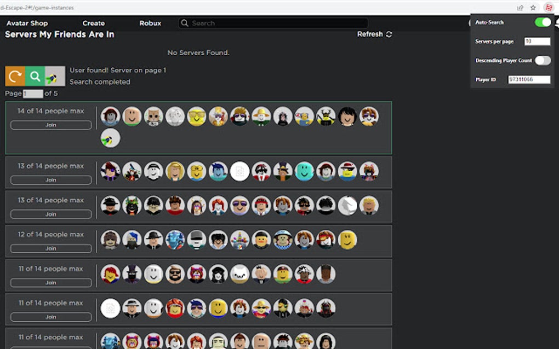Click the green magnifier search icon
The width and height of the screenshot is (559, 349).
pos(35,76)
